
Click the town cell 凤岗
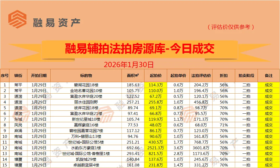(18, 125)
